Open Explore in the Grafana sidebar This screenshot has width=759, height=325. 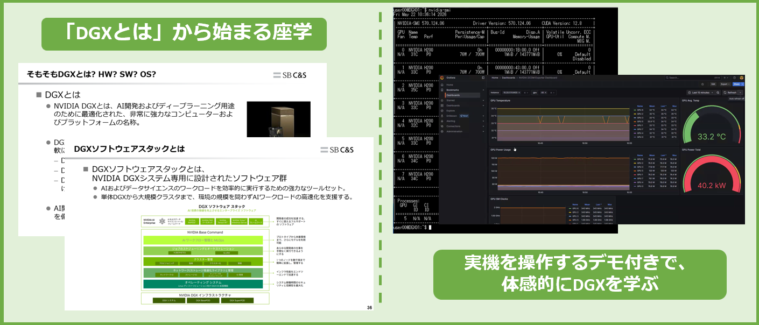click(x=451, y=111)
